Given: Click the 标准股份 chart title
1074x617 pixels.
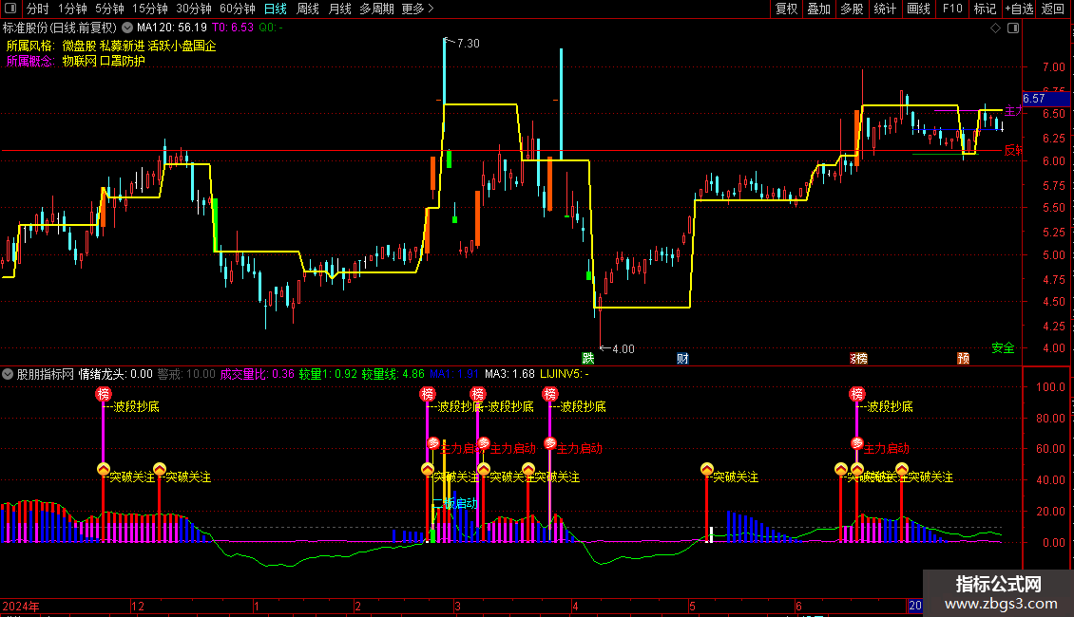Looking at the screenshot, I should click(x=60, y=28).
